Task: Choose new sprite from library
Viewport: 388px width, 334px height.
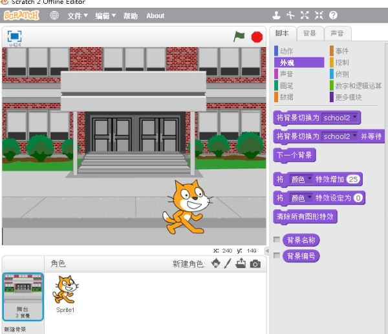Action: coord(216,264)
